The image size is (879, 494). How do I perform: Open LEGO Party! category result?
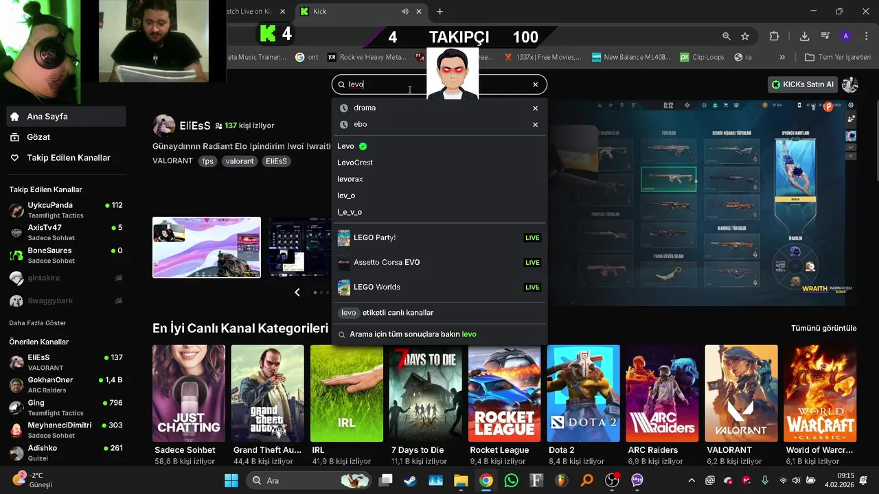(439, 237)
